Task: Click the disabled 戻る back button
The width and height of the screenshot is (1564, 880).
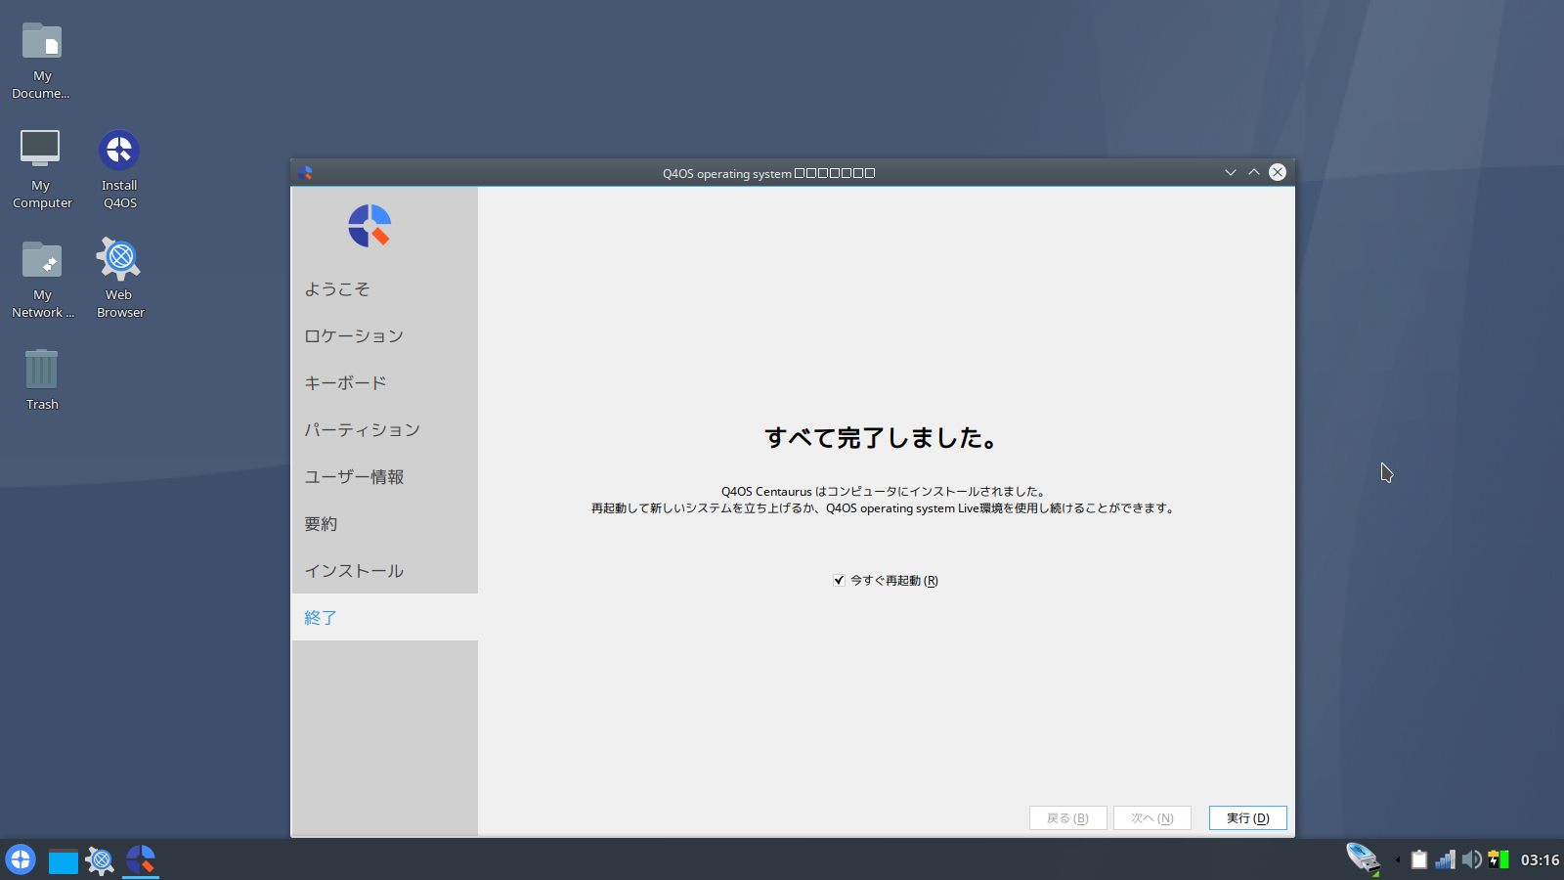Action: tap(1067, 817)
